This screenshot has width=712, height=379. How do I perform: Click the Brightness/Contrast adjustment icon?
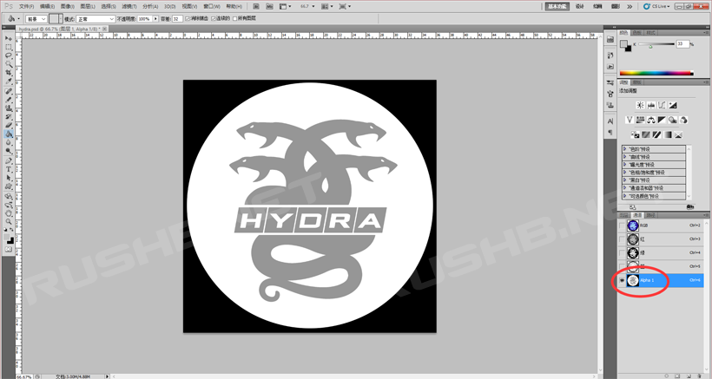pyautogui.click(x=640, y=105)
